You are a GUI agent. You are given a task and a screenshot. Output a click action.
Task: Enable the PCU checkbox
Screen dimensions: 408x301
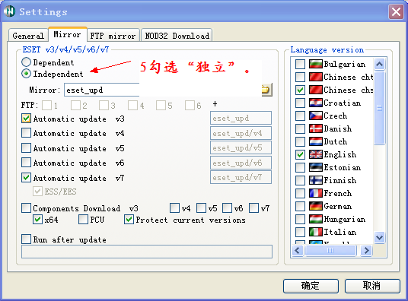(83, 220)
